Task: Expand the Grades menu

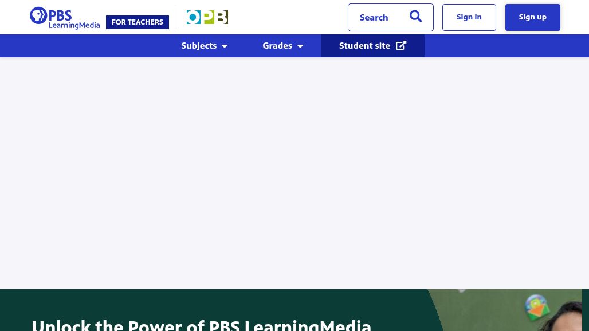Action: (x=277, y=46)
